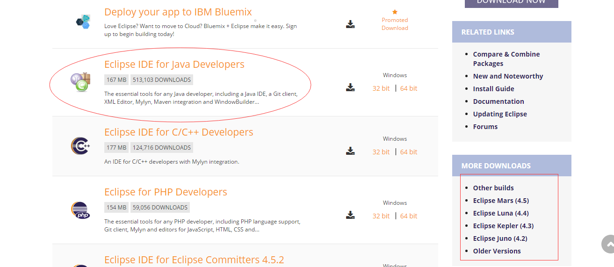Screen dimensions: 614x267
Task: Select 32 bit for C/C++ Developers package
Action: click(x=381, y=152)
